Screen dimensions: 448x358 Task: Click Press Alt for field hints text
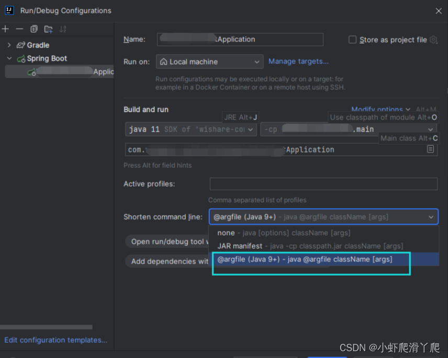(x=158, y=166)
